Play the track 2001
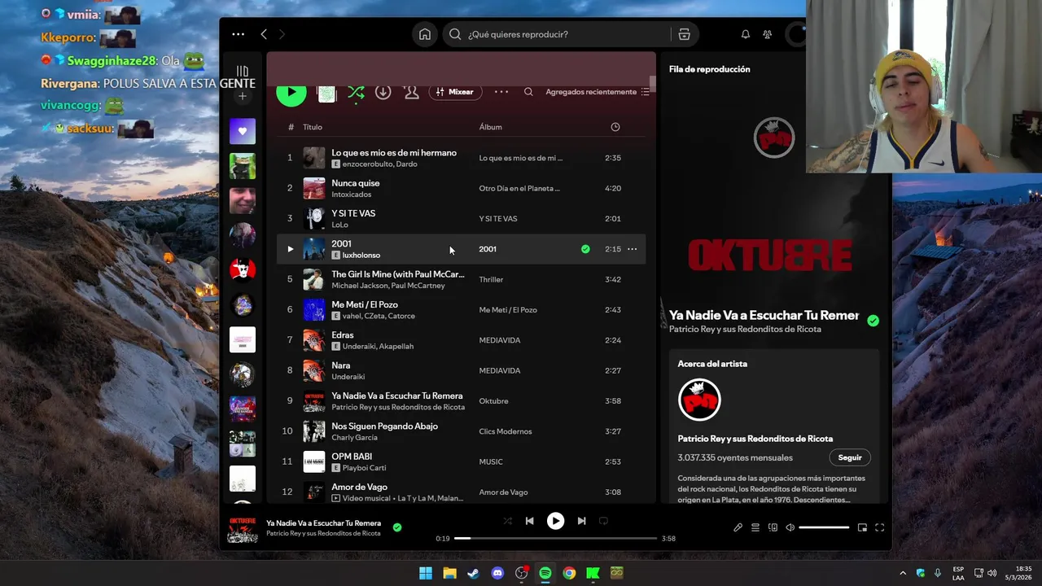Viewport: 1042px width, 586px height. point(290,249)
